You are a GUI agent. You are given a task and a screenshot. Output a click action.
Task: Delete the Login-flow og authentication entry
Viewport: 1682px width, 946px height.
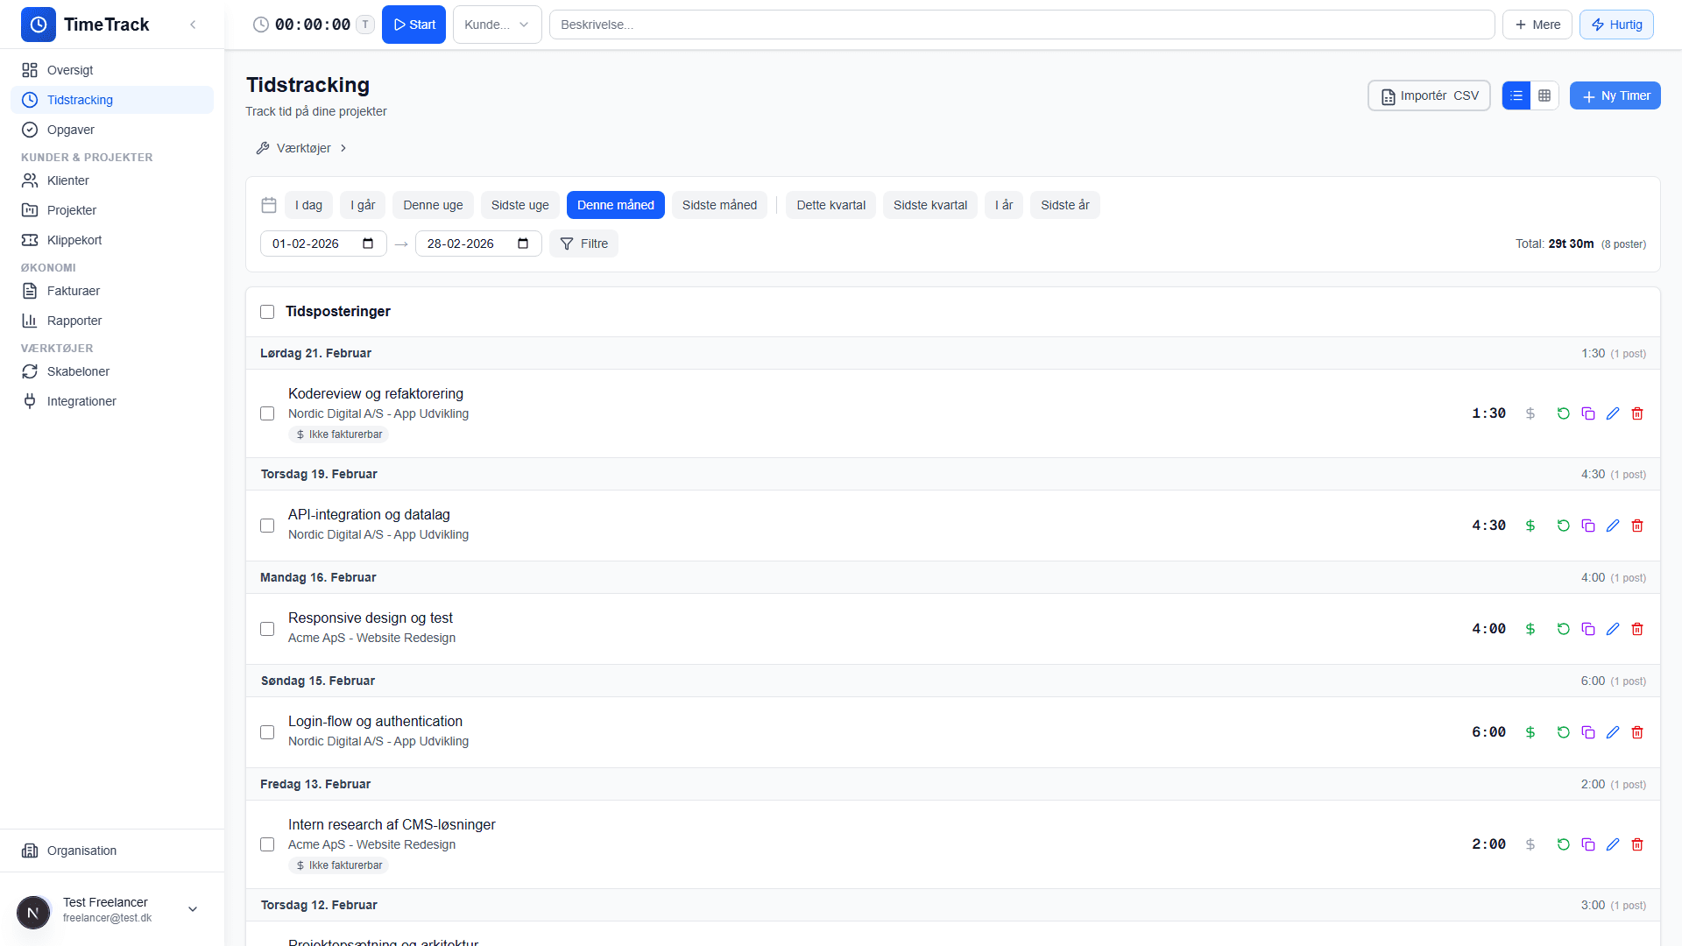[1637, 732]
